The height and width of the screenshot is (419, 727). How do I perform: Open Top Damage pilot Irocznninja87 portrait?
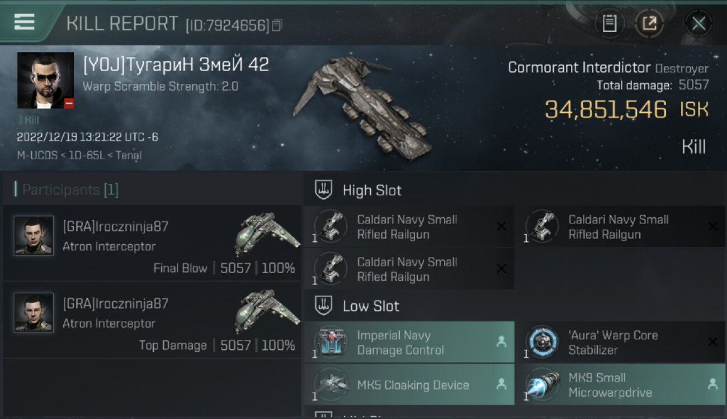(34, 313)
